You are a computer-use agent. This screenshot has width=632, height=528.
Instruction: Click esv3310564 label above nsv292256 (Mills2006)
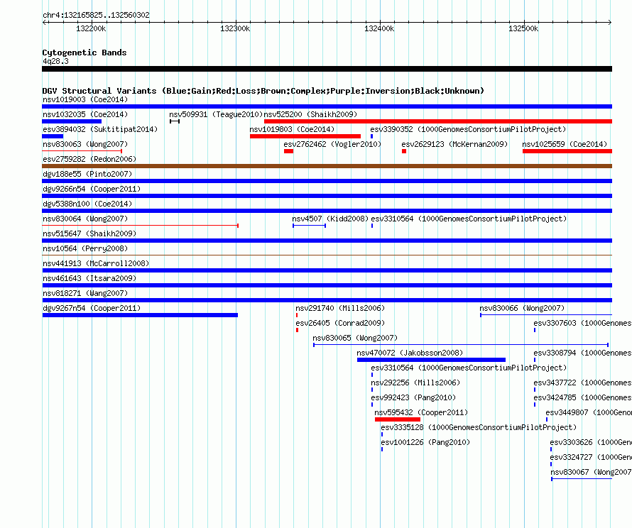(x=469, y=368)
